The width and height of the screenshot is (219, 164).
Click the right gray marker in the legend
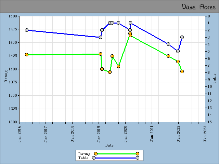[137, 158]
